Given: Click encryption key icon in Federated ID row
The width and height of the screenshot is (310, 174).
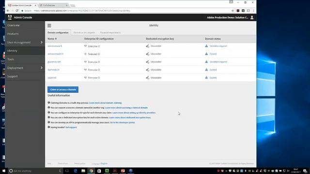Looking at the screenshot, I should coord(147,54).
